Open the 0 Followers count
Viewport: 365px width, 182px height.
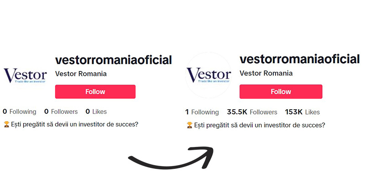tap(61, 111)
